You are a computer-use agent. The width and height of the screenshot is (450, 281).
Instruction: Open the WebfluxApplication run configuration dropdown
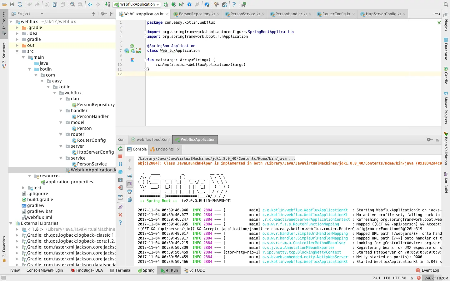[137, 4]
